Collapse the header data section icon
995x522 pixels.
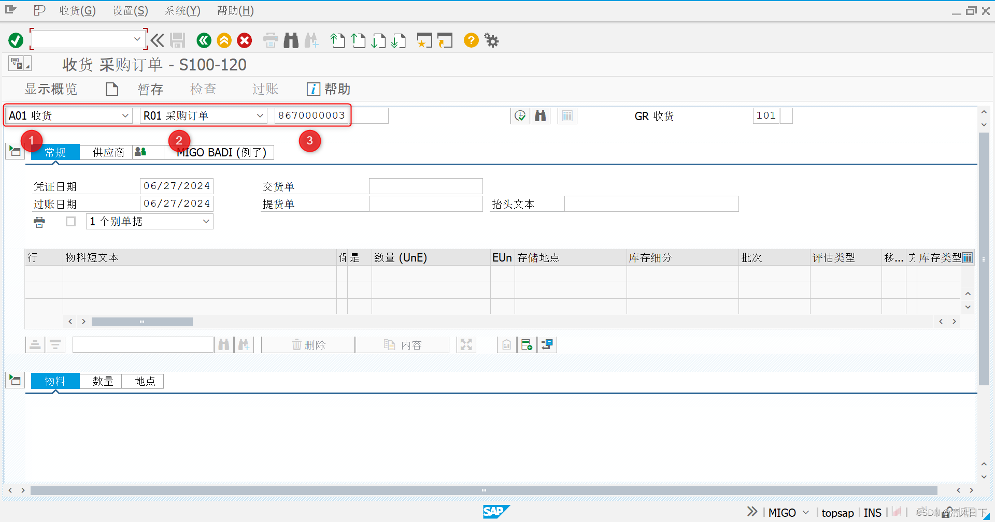pos(15,151)
